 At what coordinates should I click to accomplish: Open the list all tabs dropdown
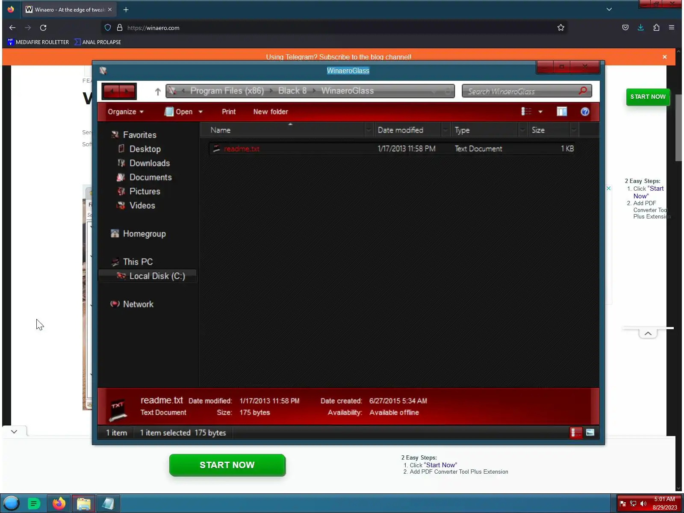point(609,9)
